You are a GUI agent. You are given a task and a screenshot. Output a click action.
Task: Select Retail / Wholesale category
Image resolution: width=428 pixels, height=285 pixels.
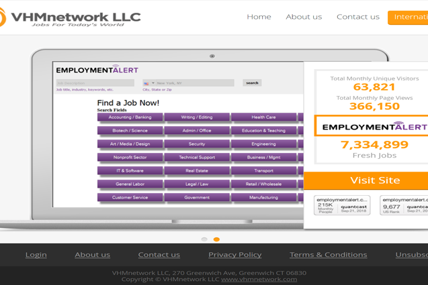click(263, 184)
